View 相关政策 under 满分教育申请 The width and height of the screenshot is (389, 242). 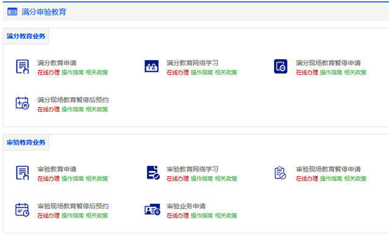point(97,72)
